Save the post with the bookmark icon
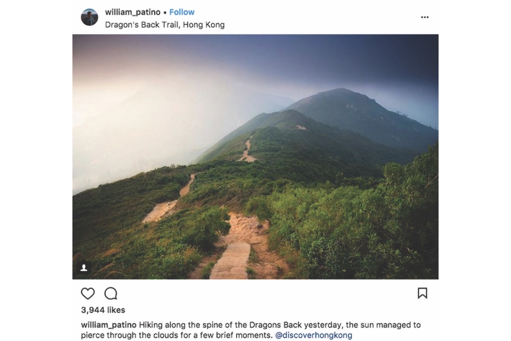The image size is (511, 341). click(422, 293)
